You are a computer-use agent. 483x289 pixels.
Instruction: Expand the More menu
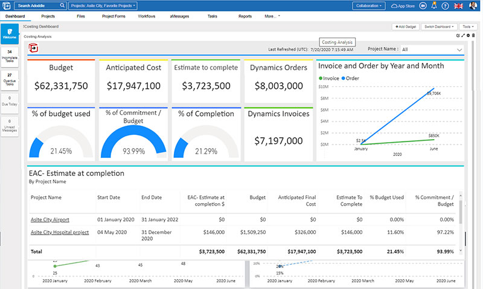pos(272,16)
